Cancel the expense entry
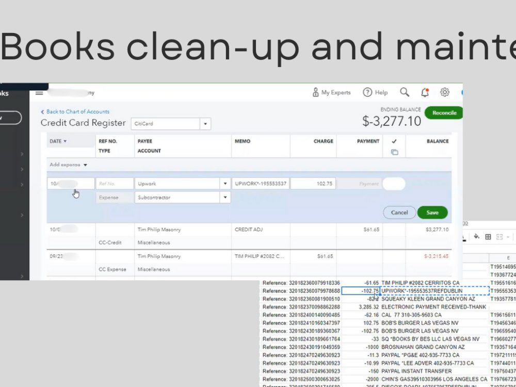 399,213
